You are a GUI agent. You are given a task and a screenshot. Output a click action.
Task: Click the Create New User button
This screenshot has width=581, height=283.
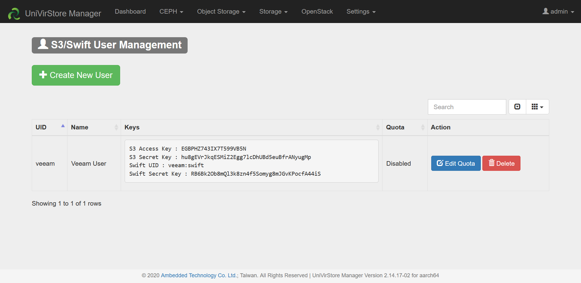click(x=76, y=75)
